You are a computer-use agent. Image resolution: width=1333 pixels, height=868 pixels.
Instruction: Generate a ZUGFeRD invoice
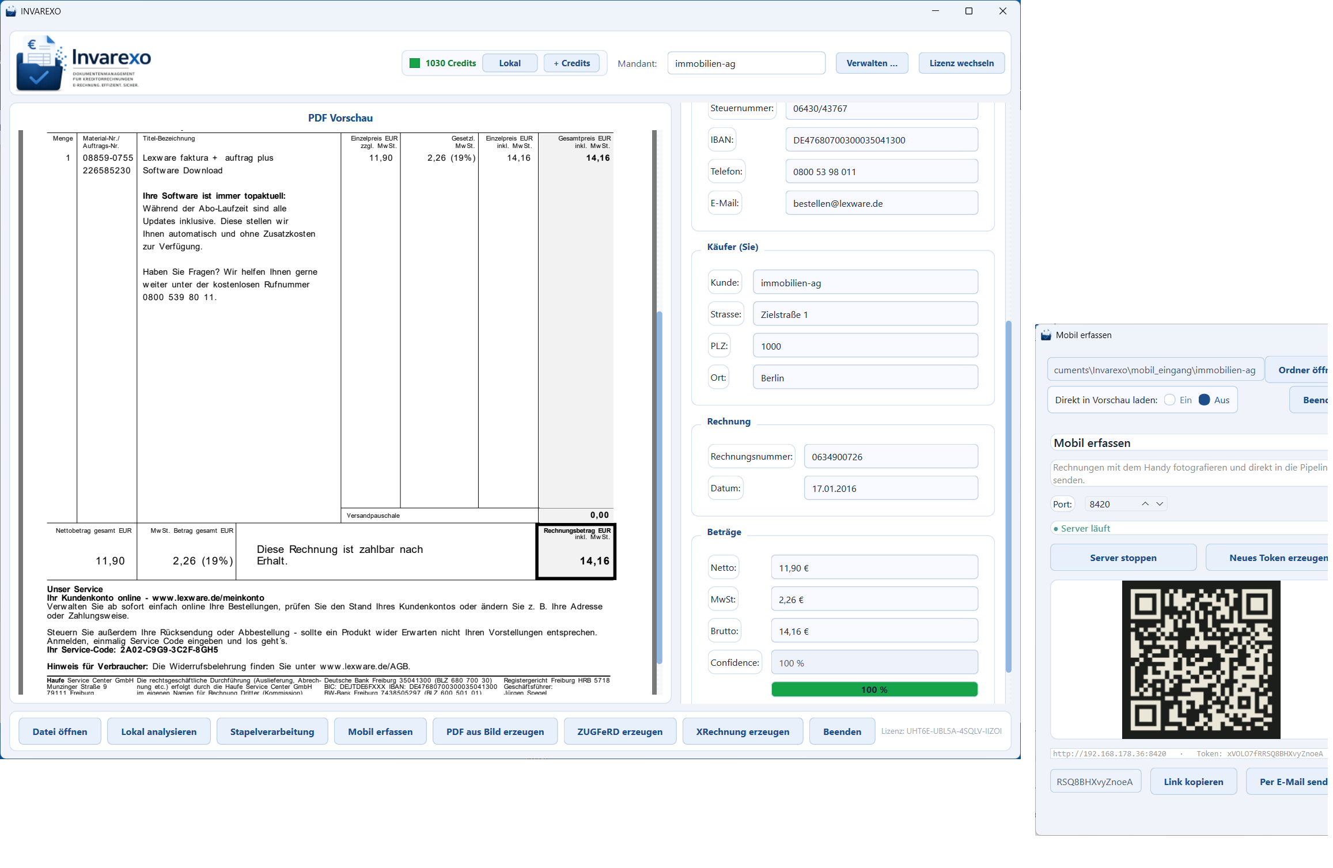pos(620,731)
